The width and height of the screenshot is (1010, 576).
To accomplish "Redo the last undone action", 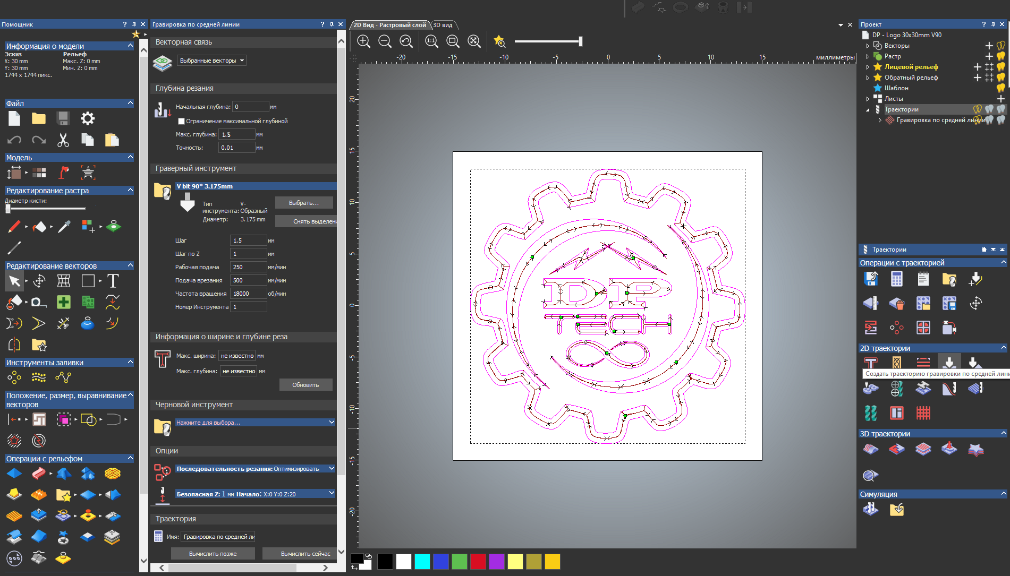I will 39,140.
